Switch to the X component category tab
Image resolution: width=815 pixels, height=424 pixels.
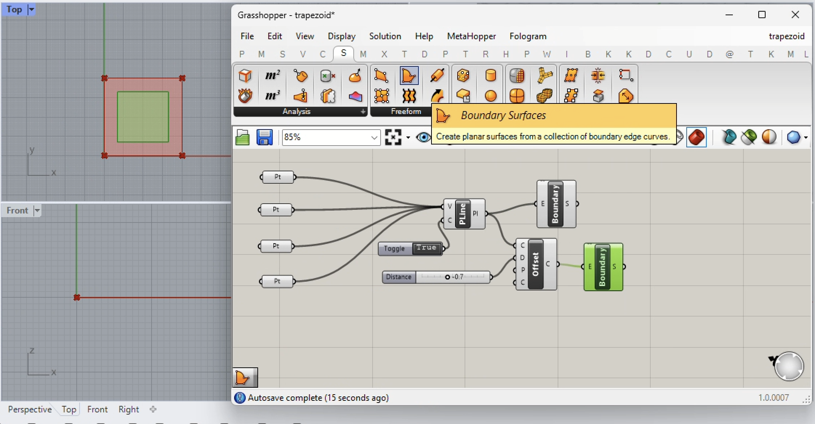tap(384, 54)
